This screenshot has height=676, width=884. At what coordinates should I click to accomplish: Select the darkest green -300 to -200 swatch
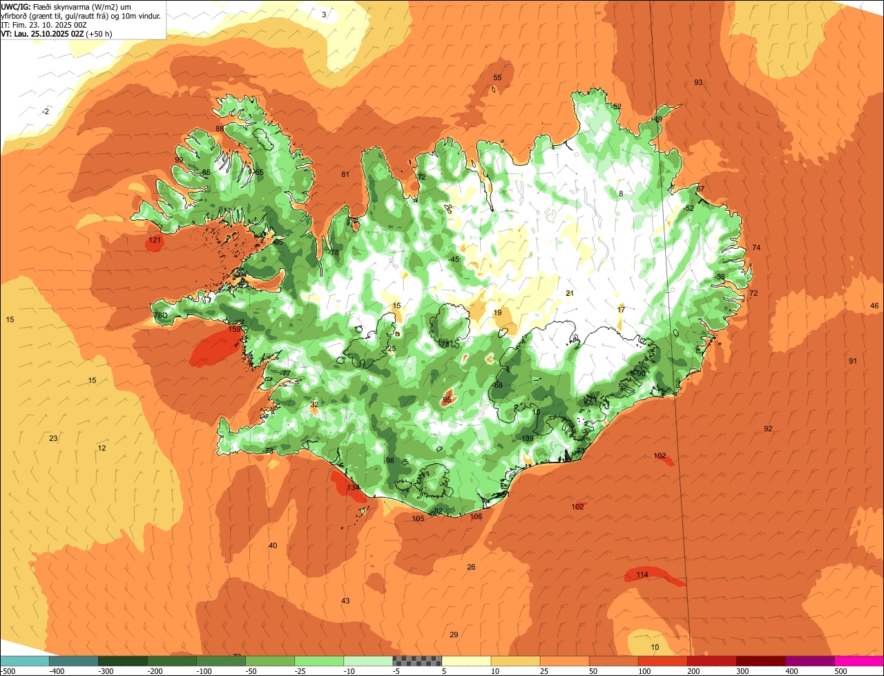[123, 660]
